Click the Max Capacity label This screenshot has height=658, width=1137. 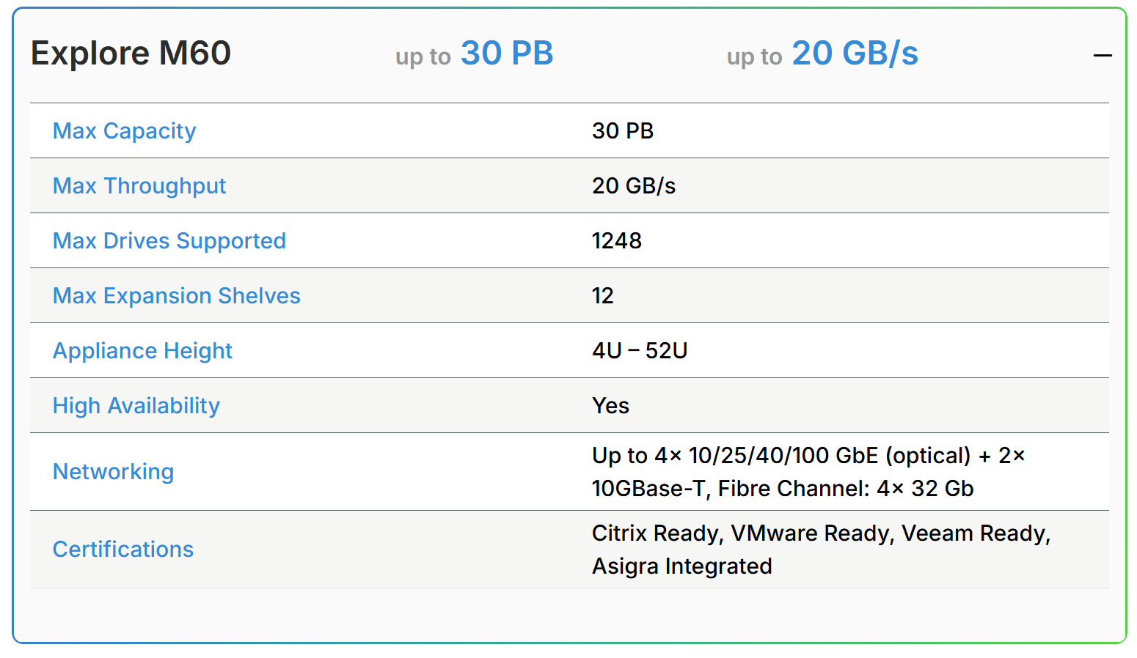click(124, 130)
